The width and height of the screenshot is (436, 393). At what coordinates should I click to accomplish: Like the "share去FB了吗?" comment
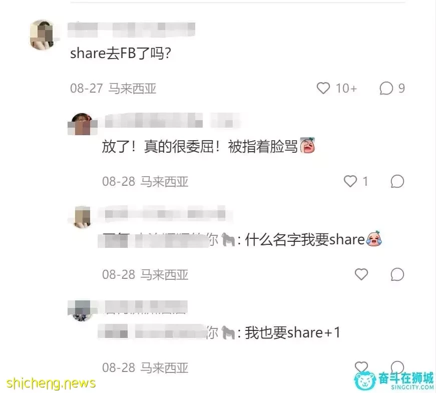(323, 88)
